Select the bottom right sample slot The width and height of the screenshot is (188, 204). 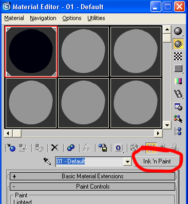click(136, 103)
